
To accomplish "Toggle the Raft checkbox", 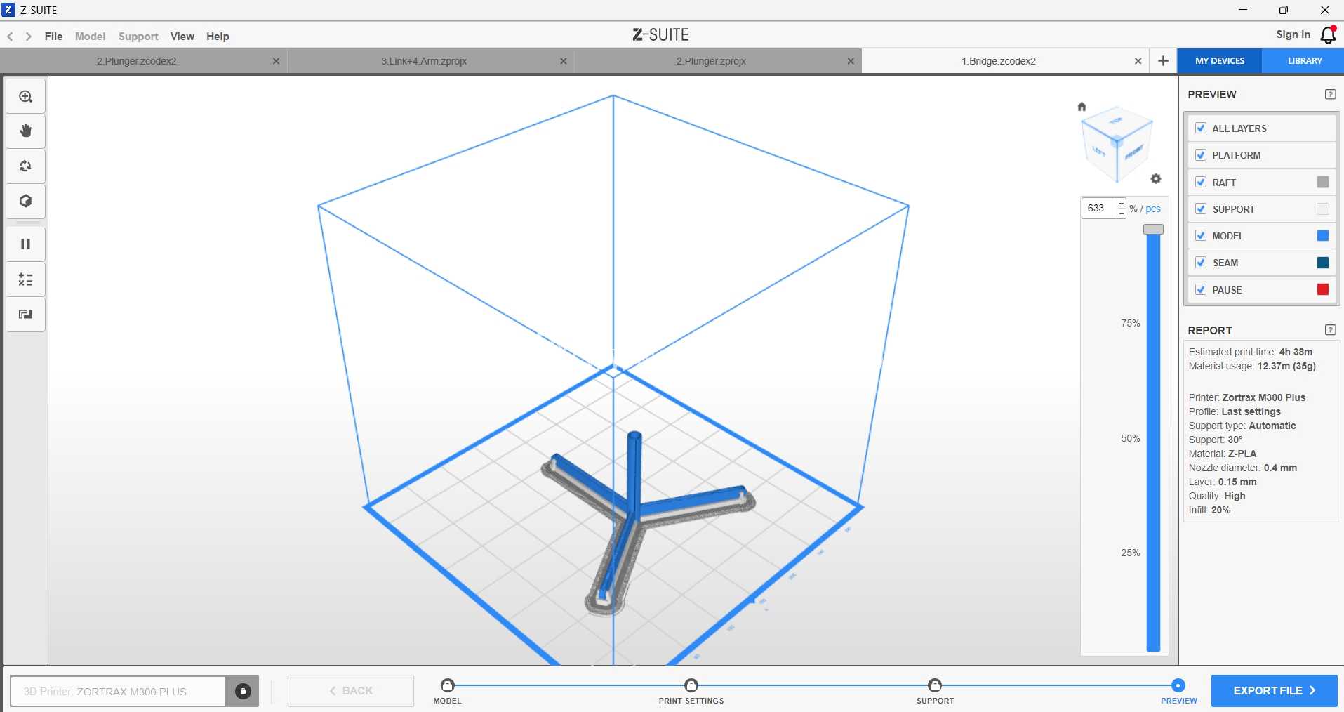I will click(1201, 182).
